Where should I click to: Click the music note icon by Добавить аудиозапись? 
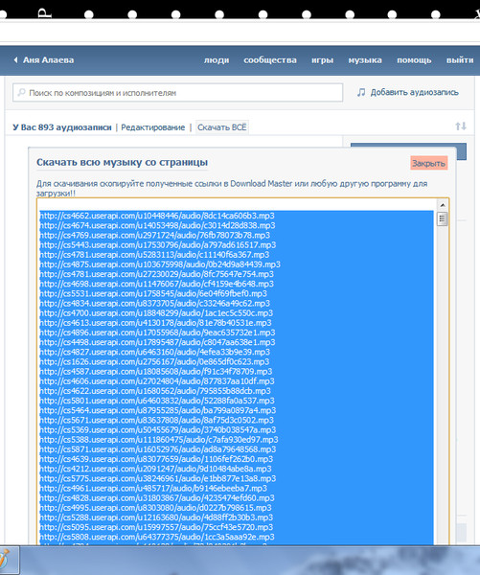tap(361, 92)
